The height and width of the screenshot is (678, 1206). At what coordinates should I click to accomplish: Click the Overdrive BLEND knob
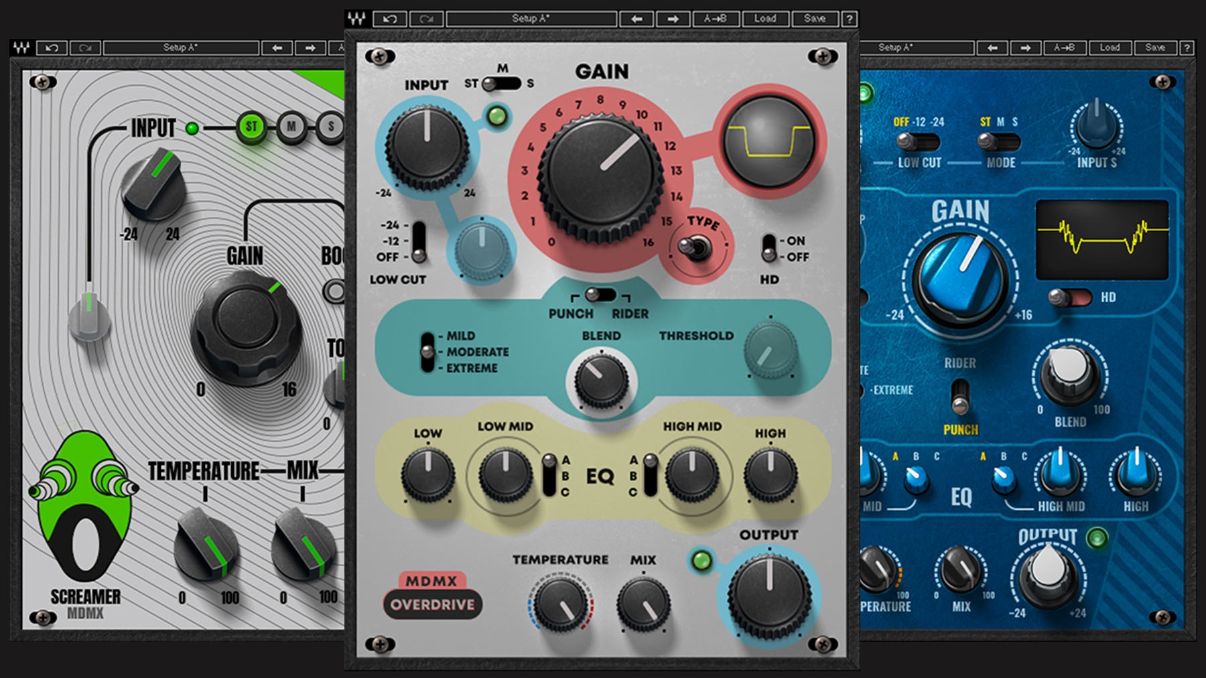[601, 380]
